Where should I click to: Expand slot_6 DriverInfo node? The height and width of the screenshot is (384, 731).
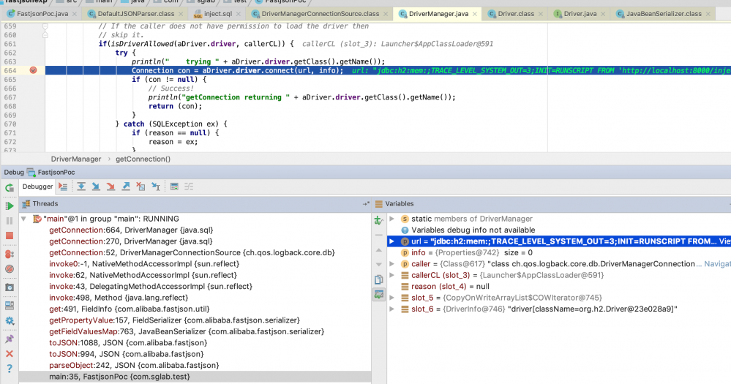click(391, 309)
